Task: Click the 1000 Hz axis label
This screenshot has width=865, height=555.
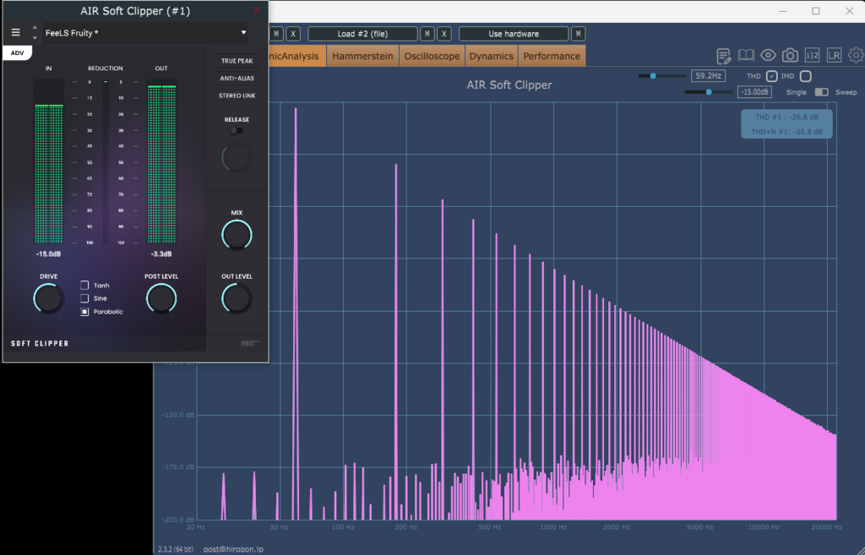Action: [x=553, y=527]
